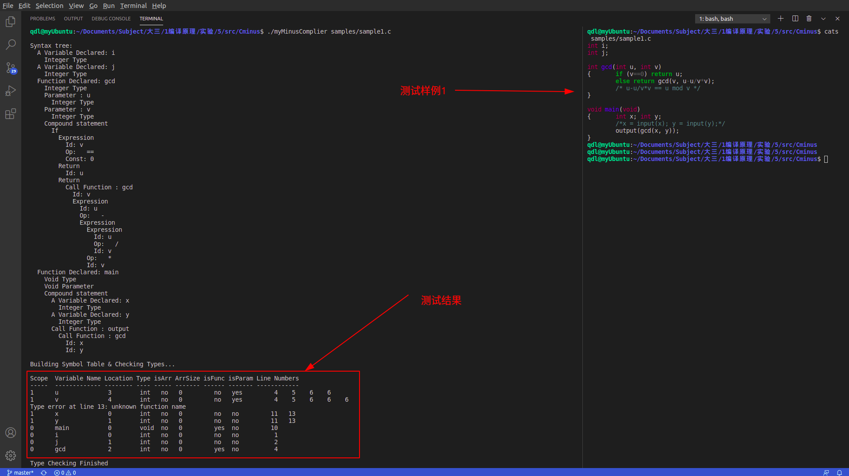Open the View menu
The width and height of the screenshot is (849, 476).
pyautogui.click(x=76, y=6)
